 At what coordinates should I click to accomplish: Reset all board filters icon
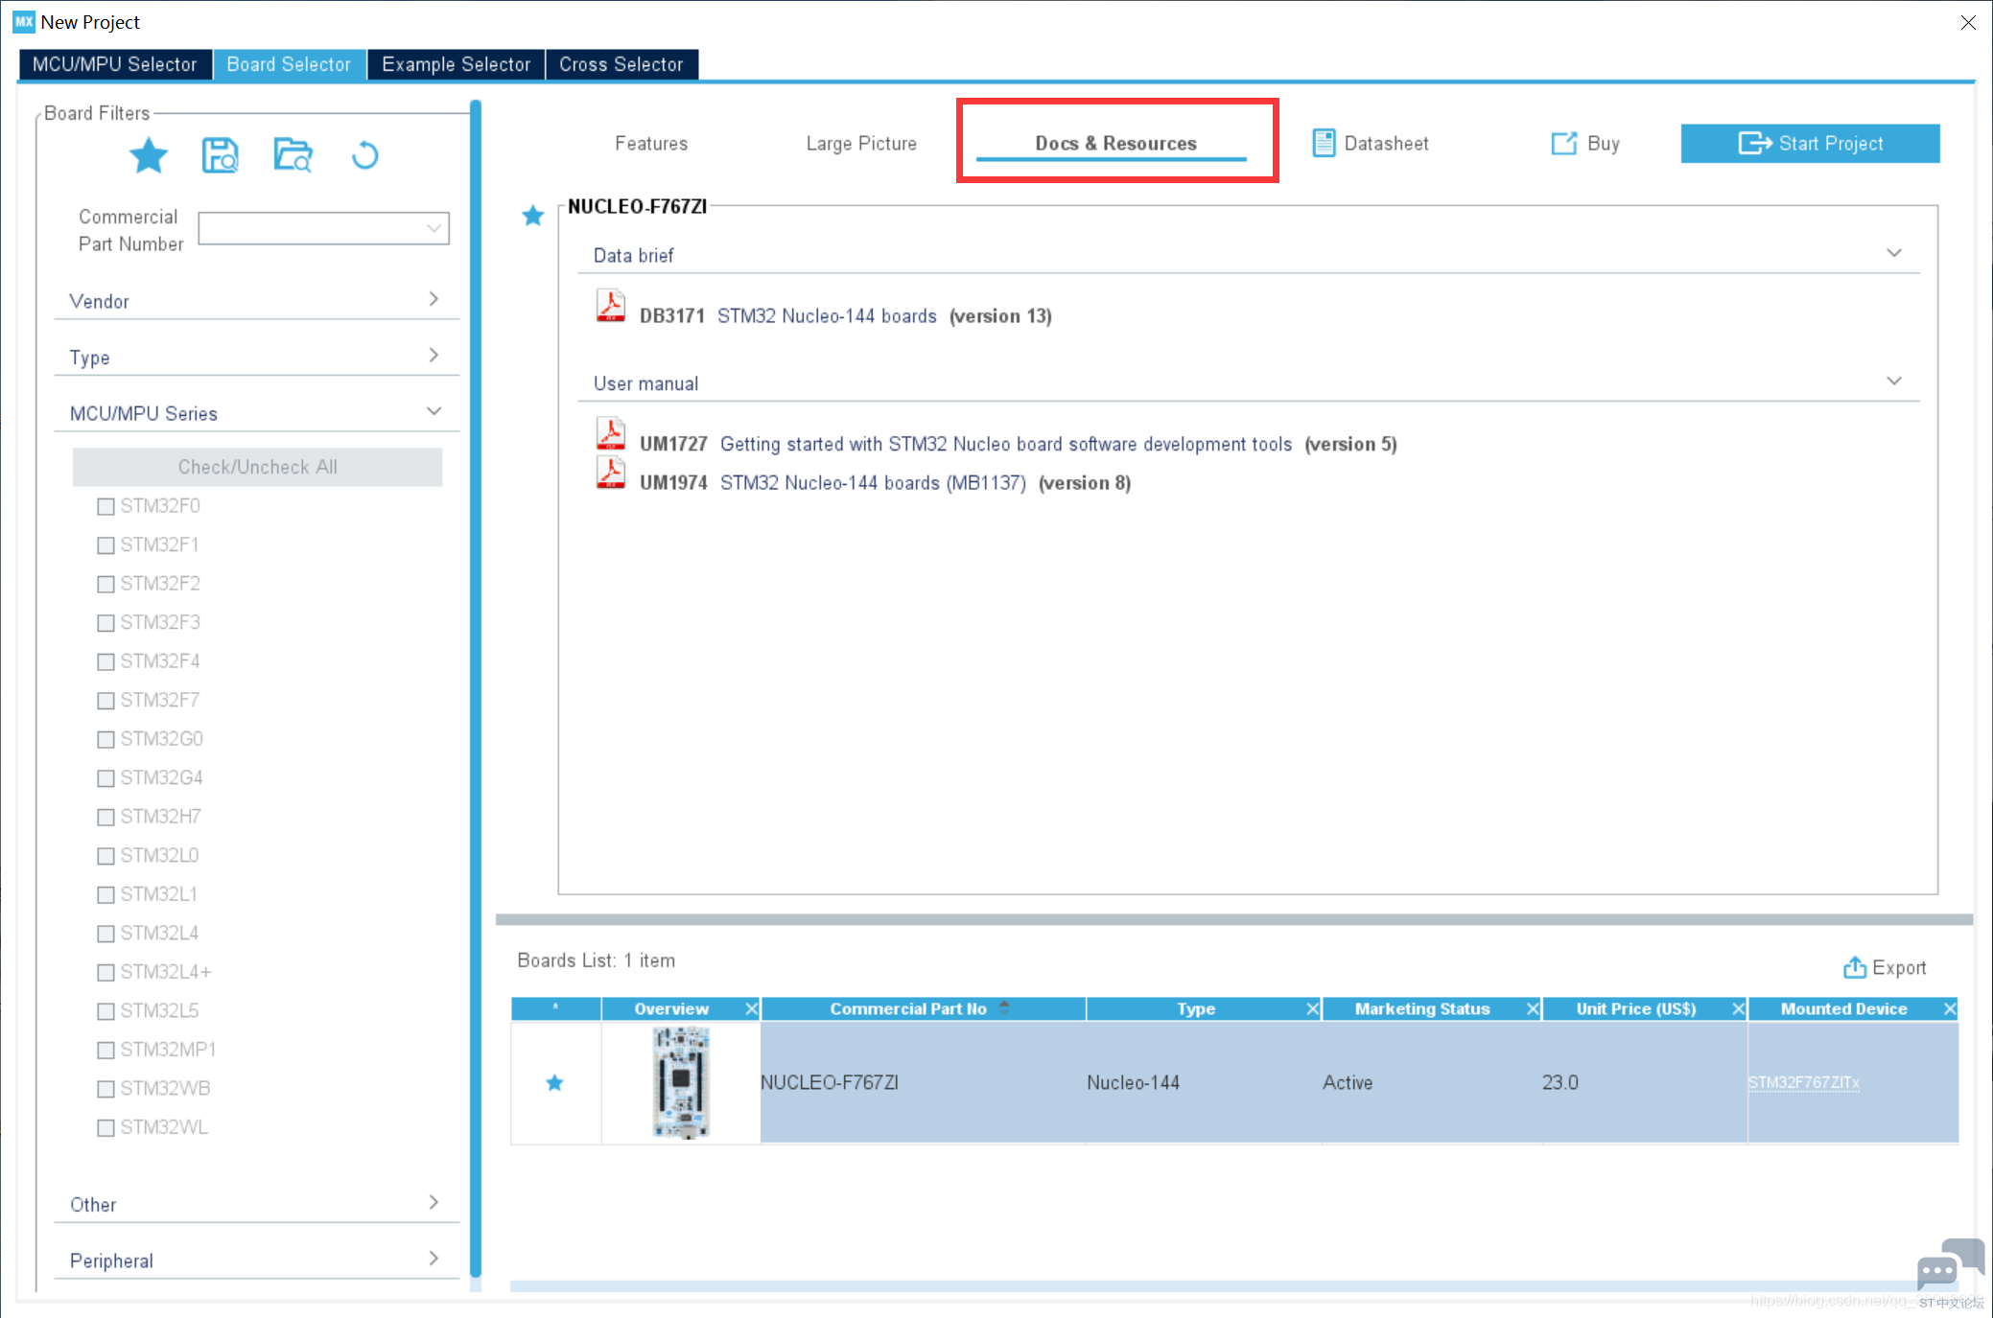point(364,155)
